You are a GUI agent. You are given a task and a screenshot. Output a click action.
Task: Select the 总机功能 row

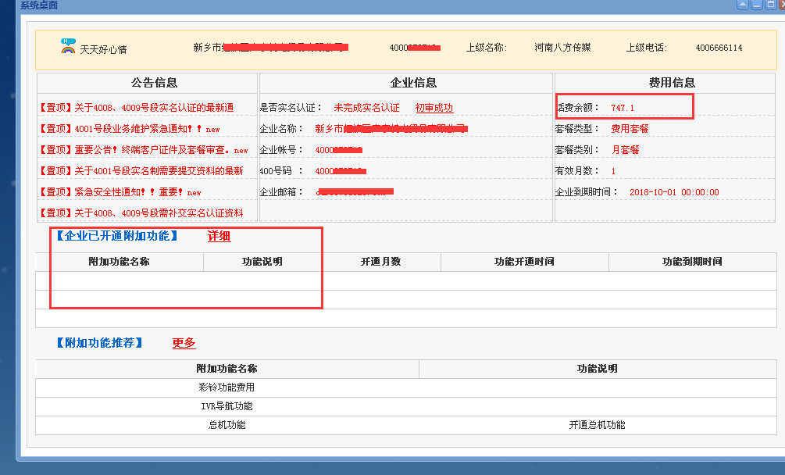click(x=227, y=425)
